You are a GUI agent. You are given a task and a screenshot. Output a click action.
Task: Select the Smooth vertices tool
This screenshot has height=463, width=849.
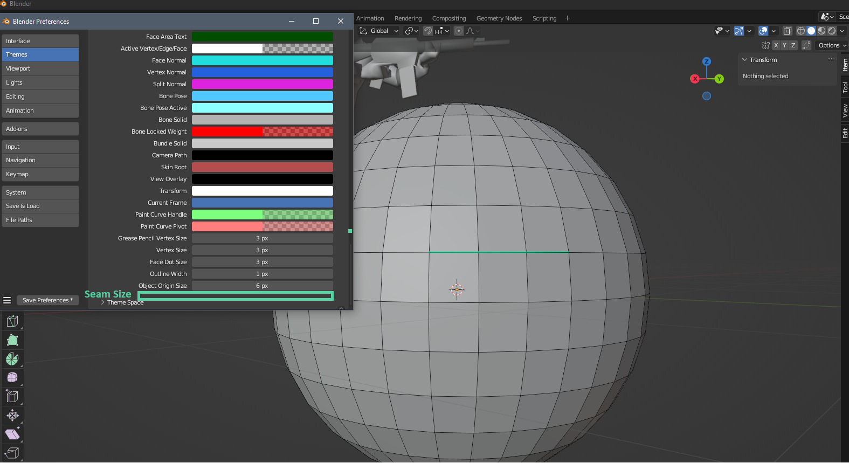click(x=12, y=377)
